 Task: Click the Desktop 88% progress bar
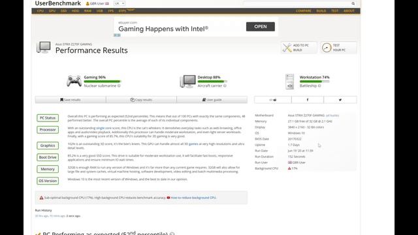click(212, 82)
